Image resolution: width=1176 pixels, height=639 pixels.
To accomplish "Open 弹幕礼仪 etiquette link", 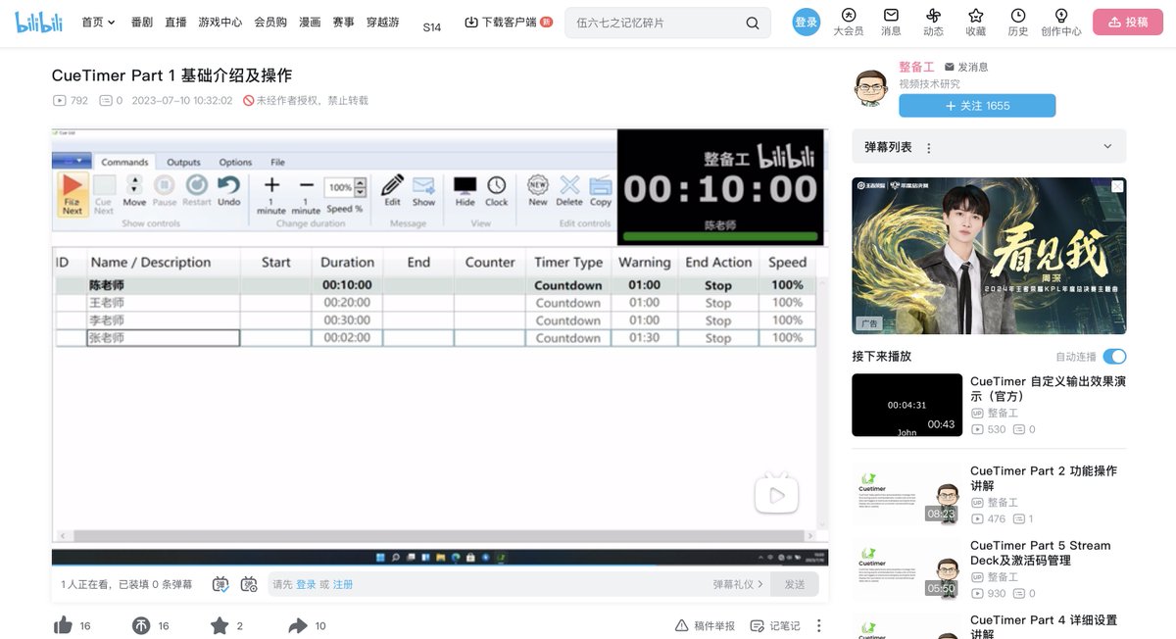I will tap(739, 584).
